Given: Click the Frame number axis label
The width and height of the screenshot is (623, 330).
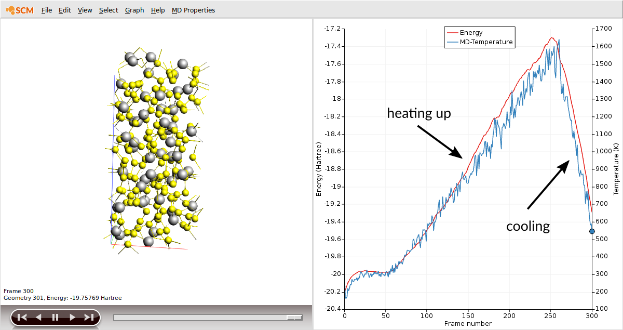Looking at the screenshot, I should 468,323.
